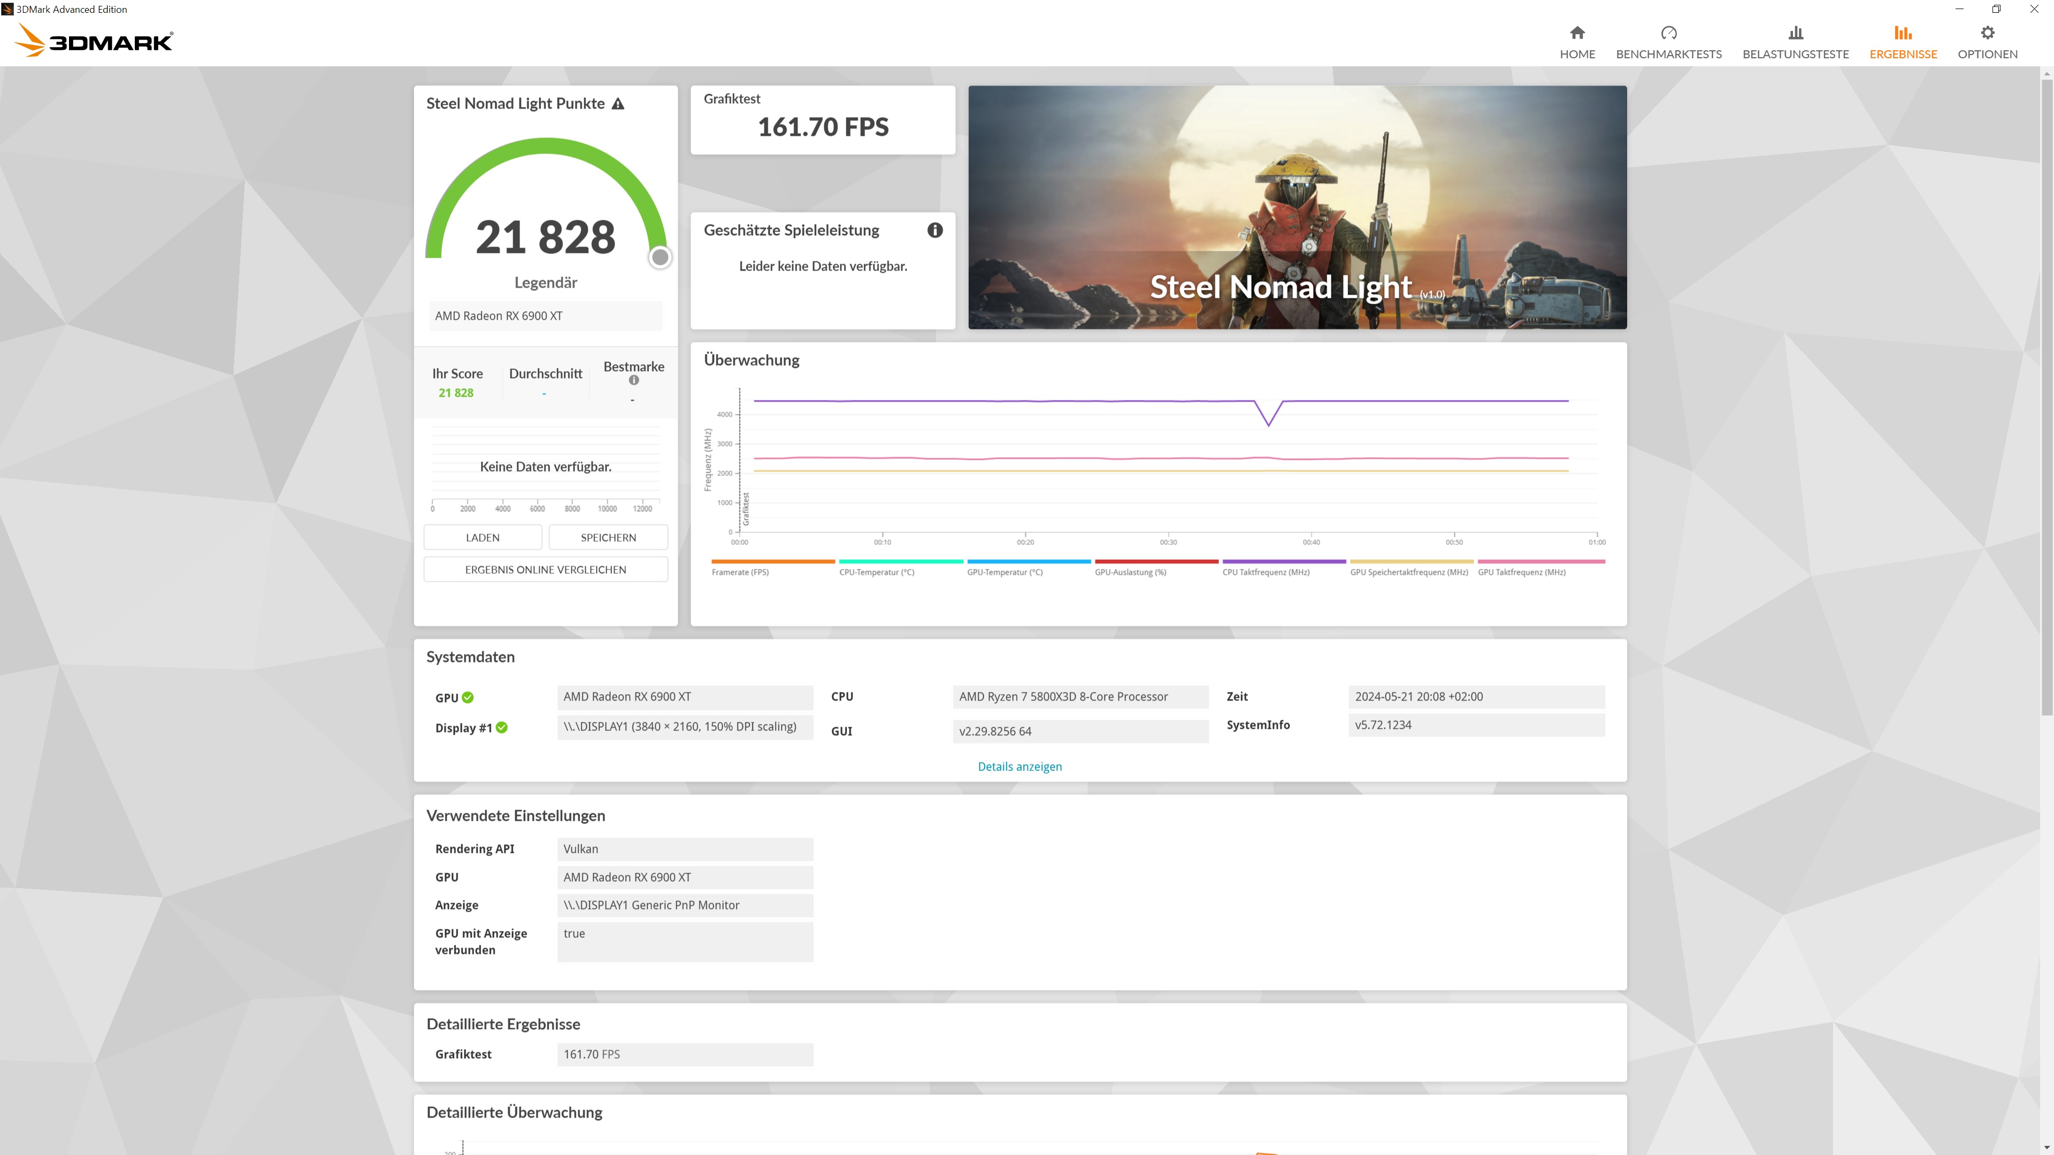2054x1155 pixels.
Task: Click green checkmark next to GPU
Action: pyautogui.click(x=468, y=697)
